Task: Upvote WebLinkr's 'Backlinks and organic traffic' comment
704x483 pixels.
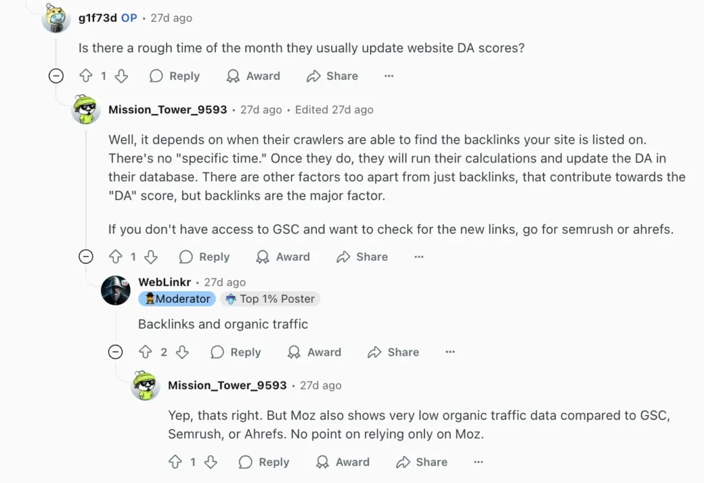Action: click(145, 352)
